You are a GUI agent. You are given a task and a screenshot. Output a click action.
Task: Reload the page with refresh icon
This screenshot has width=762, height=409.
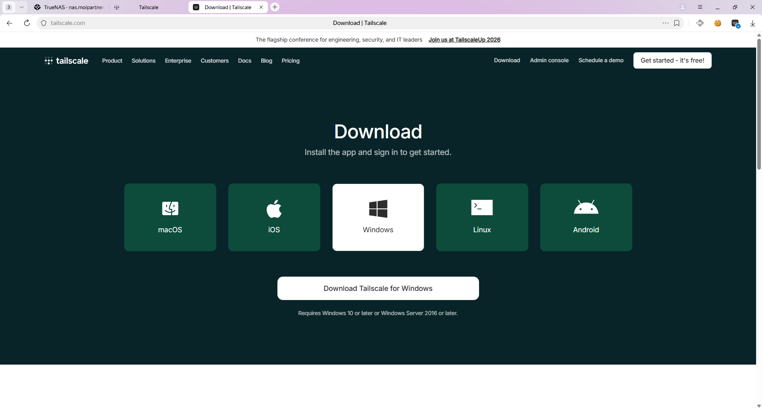27,23
